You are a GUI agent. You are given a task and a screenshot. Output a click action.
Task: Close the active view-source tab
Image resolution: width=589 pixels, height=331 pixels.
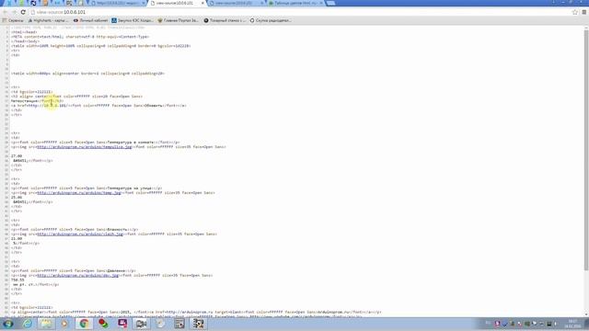tap(202, 3)
